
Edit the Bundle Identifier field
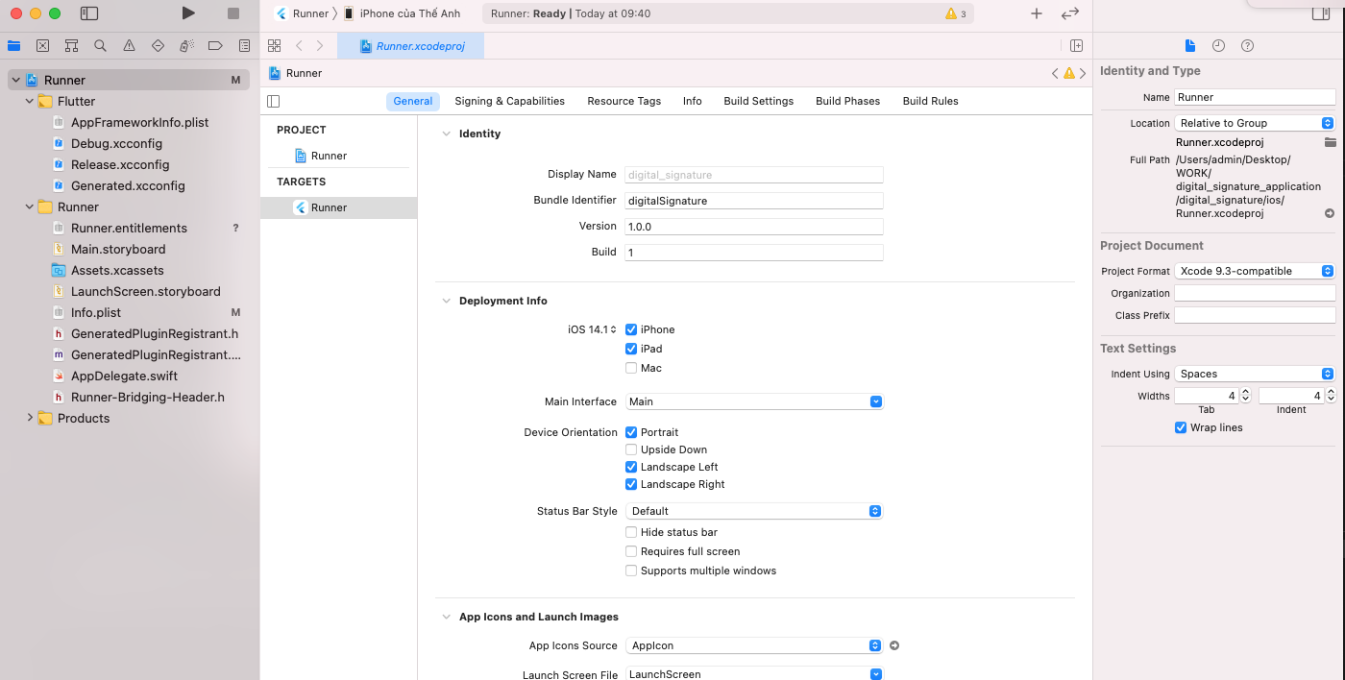coord(754,200)
